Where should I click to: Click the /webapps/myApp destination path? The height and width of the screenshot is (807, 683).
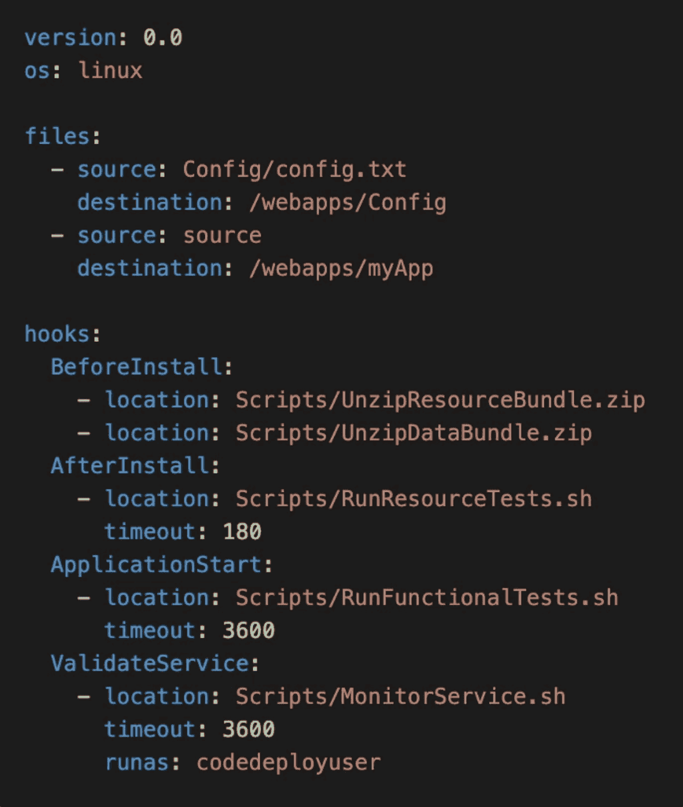point(341,269)
